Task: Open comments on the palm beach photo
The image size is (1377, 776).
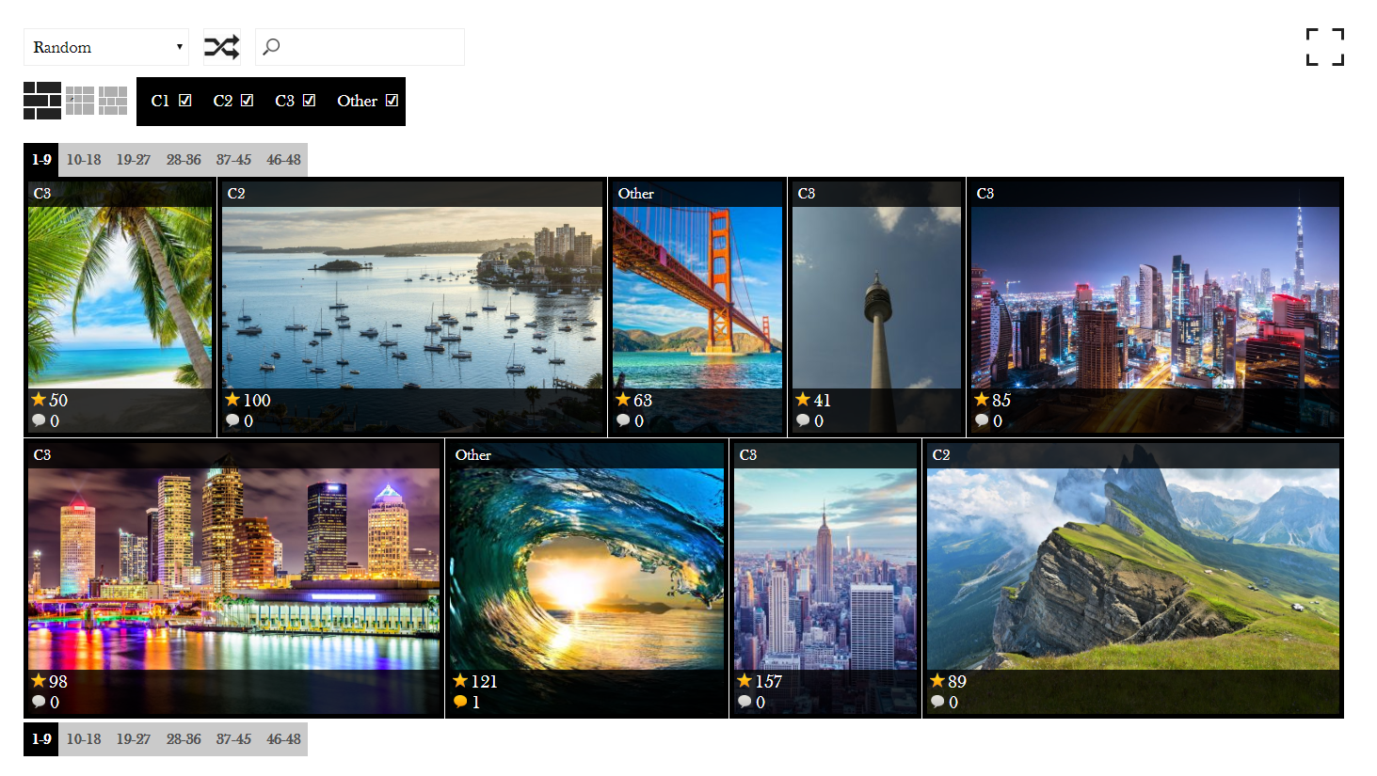Action: tap(39, 420)
